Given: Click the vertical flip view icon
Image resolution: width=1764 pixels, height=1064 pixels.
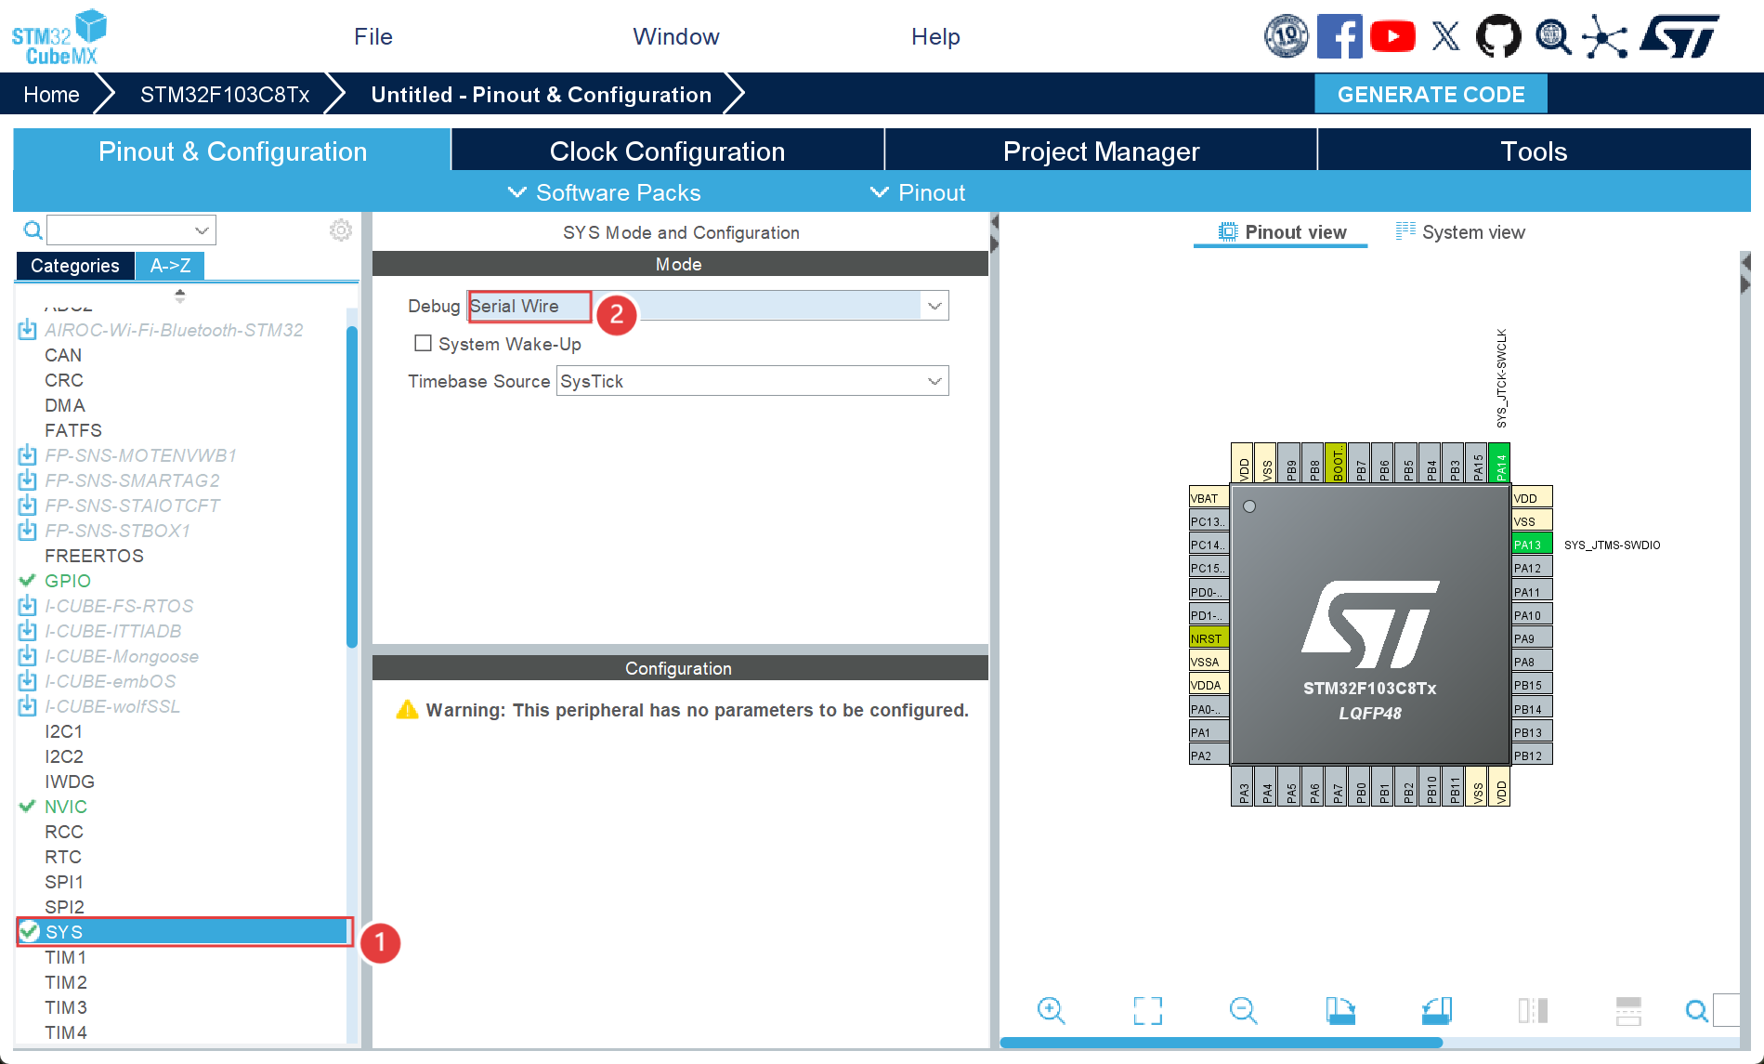Looking at the screenshot, I should (x=1628, y=1010).
